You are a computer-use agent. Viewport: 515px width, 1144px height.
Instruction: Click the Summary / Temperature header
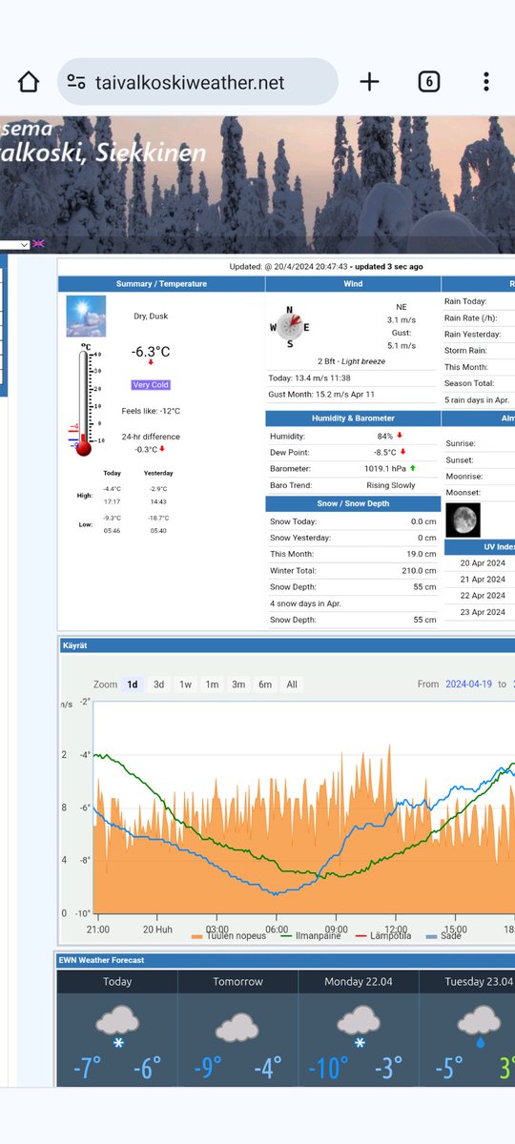tap(161, 284)
